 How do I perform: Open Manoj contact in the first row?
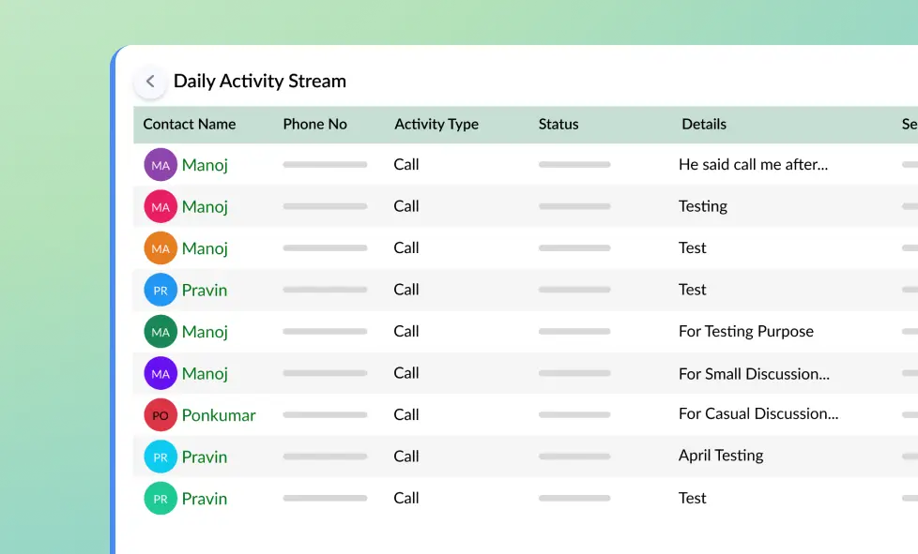(205, 165)
